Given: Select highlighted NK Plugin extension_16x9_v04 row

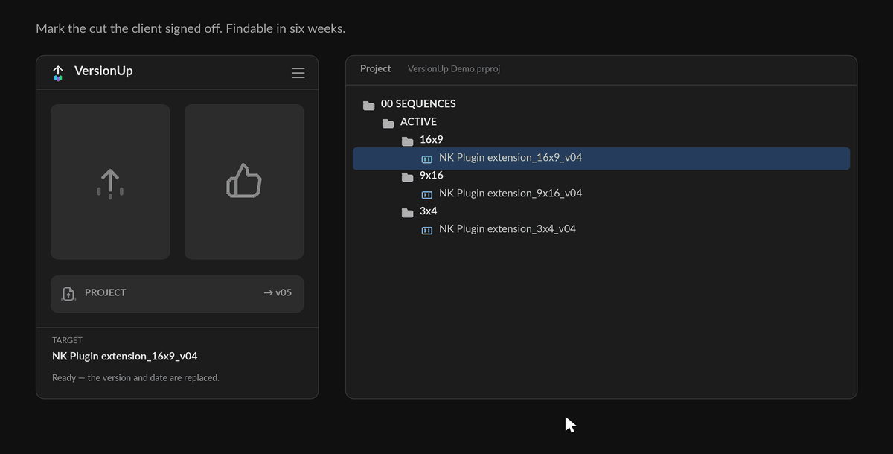Looking at the screenshot, I should pyautogui.click(x=601, y=159).
